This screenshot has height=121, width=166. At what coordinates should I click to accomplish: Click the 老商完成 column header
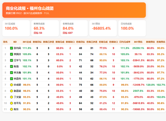(x=103, y=42)
